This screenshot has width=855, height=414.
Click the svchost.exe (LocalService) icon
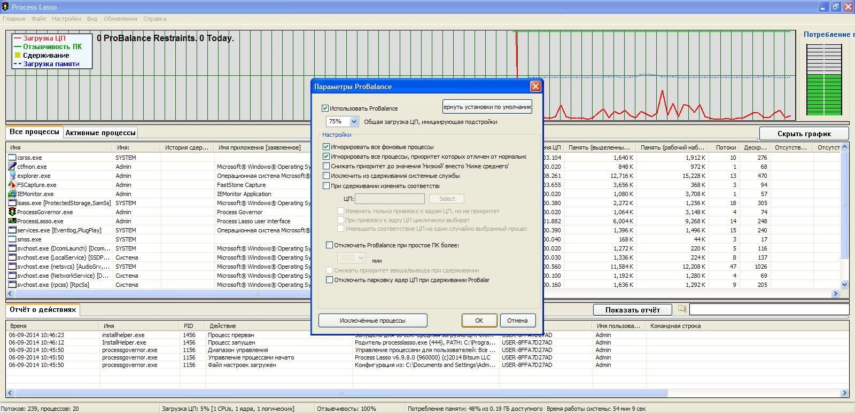pos(12,257)
